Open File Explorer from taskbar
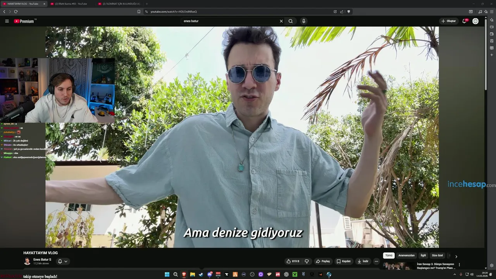This screenshot has width=496, height=279. (193, 274)
